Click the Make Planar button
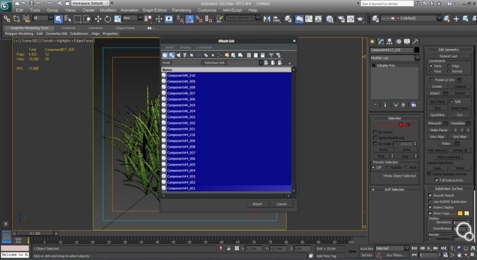 439,130
